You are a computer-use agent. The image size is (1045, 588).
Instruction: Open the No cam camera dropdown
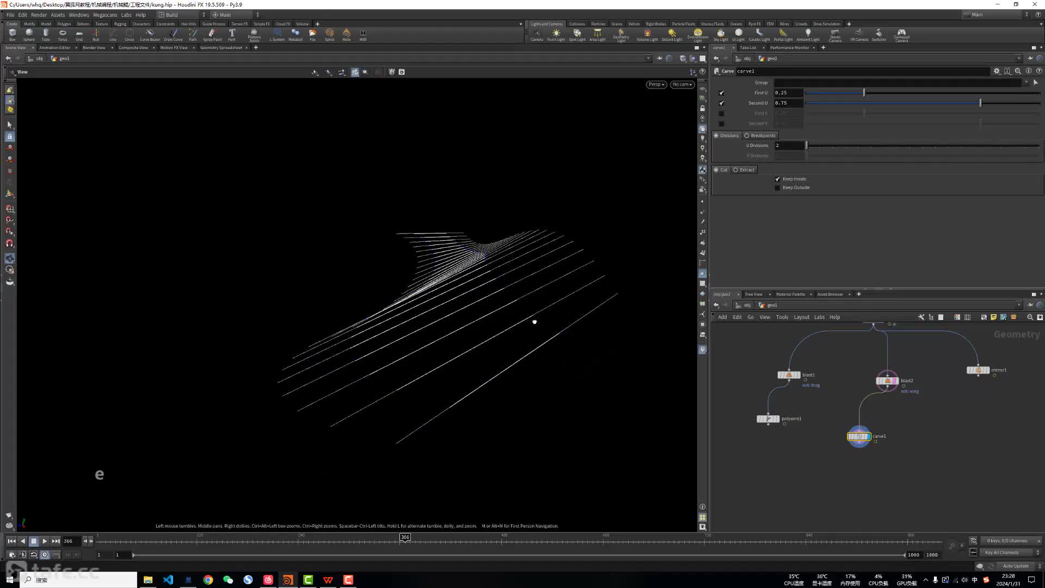point(682,84)
